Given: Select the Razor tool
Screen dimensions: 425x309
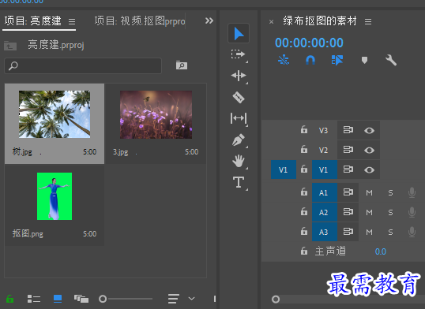Looking at the screenshot, I should pyautogui.click(x=239, y=97).
